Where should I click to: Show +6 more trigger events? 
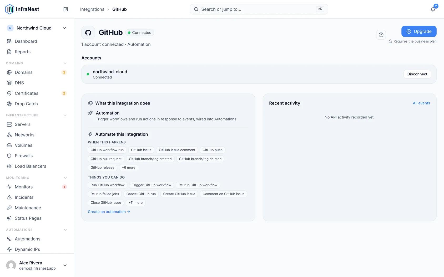click(128, 168)
